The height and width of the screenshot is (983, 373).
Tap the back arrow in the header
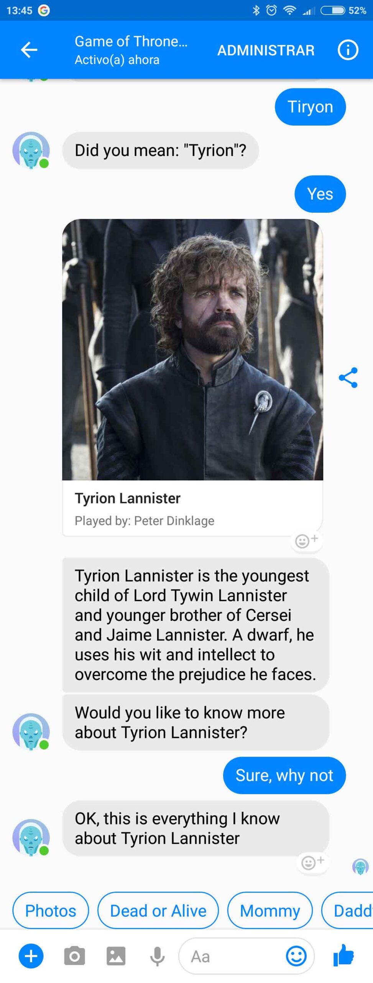(29, 50)
